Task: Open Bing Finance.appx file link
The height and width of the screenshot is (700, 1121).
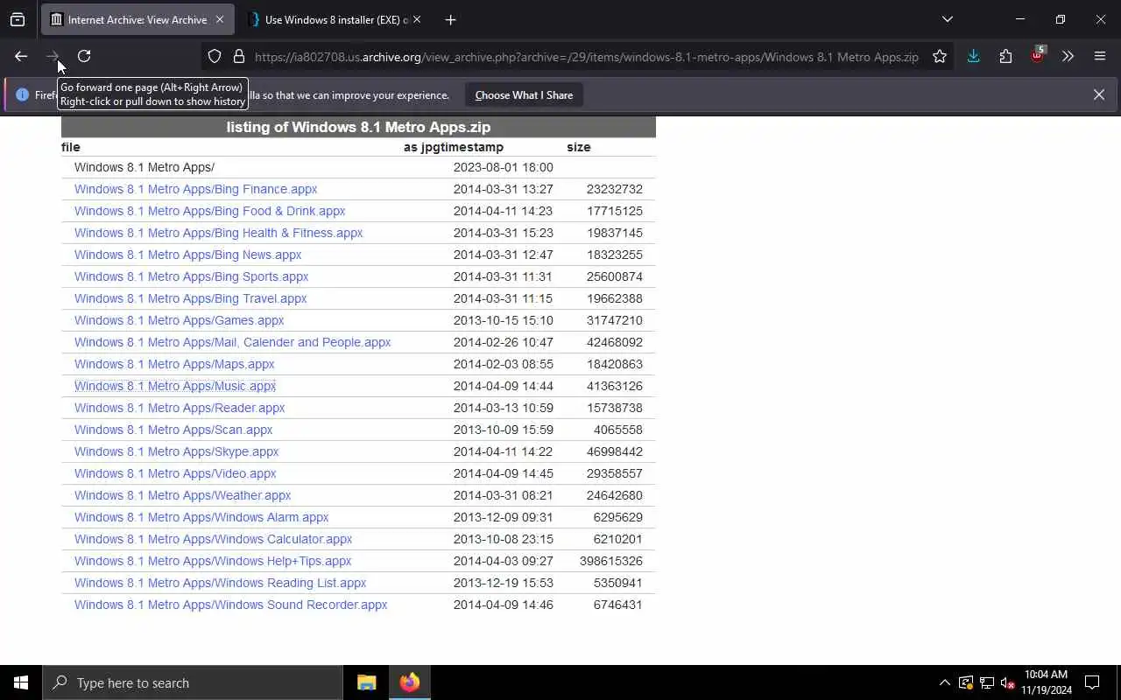Action: click(x=195, y=189)
